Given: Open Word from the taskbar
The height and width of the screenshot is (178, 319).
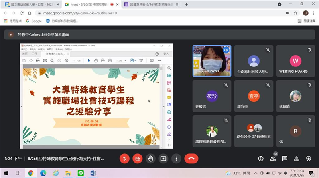Looking at the screenshot, I should pyautogui.click(x=93, y=173).
